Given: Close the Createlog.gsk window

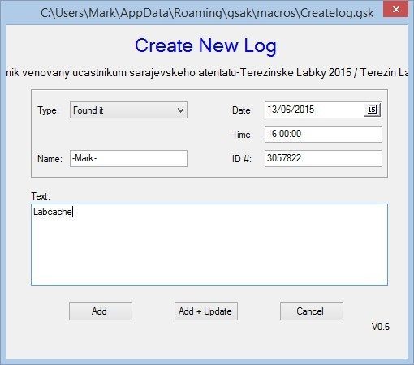Looking at the screenshot, I should (395, 10).
